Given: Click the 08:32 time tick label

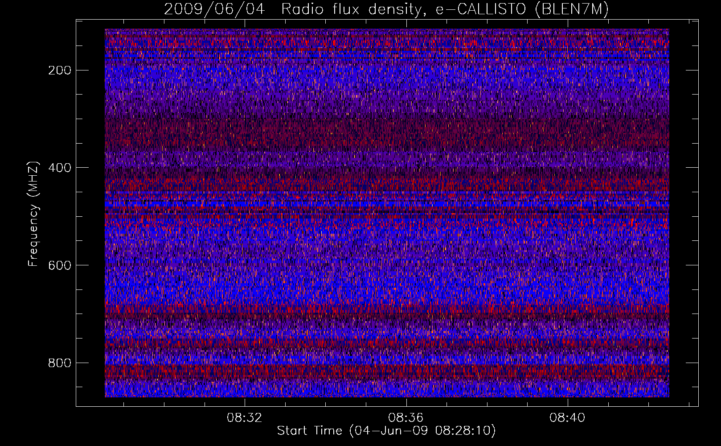Looking at the screenshot, I should click(x=244, y=418).
